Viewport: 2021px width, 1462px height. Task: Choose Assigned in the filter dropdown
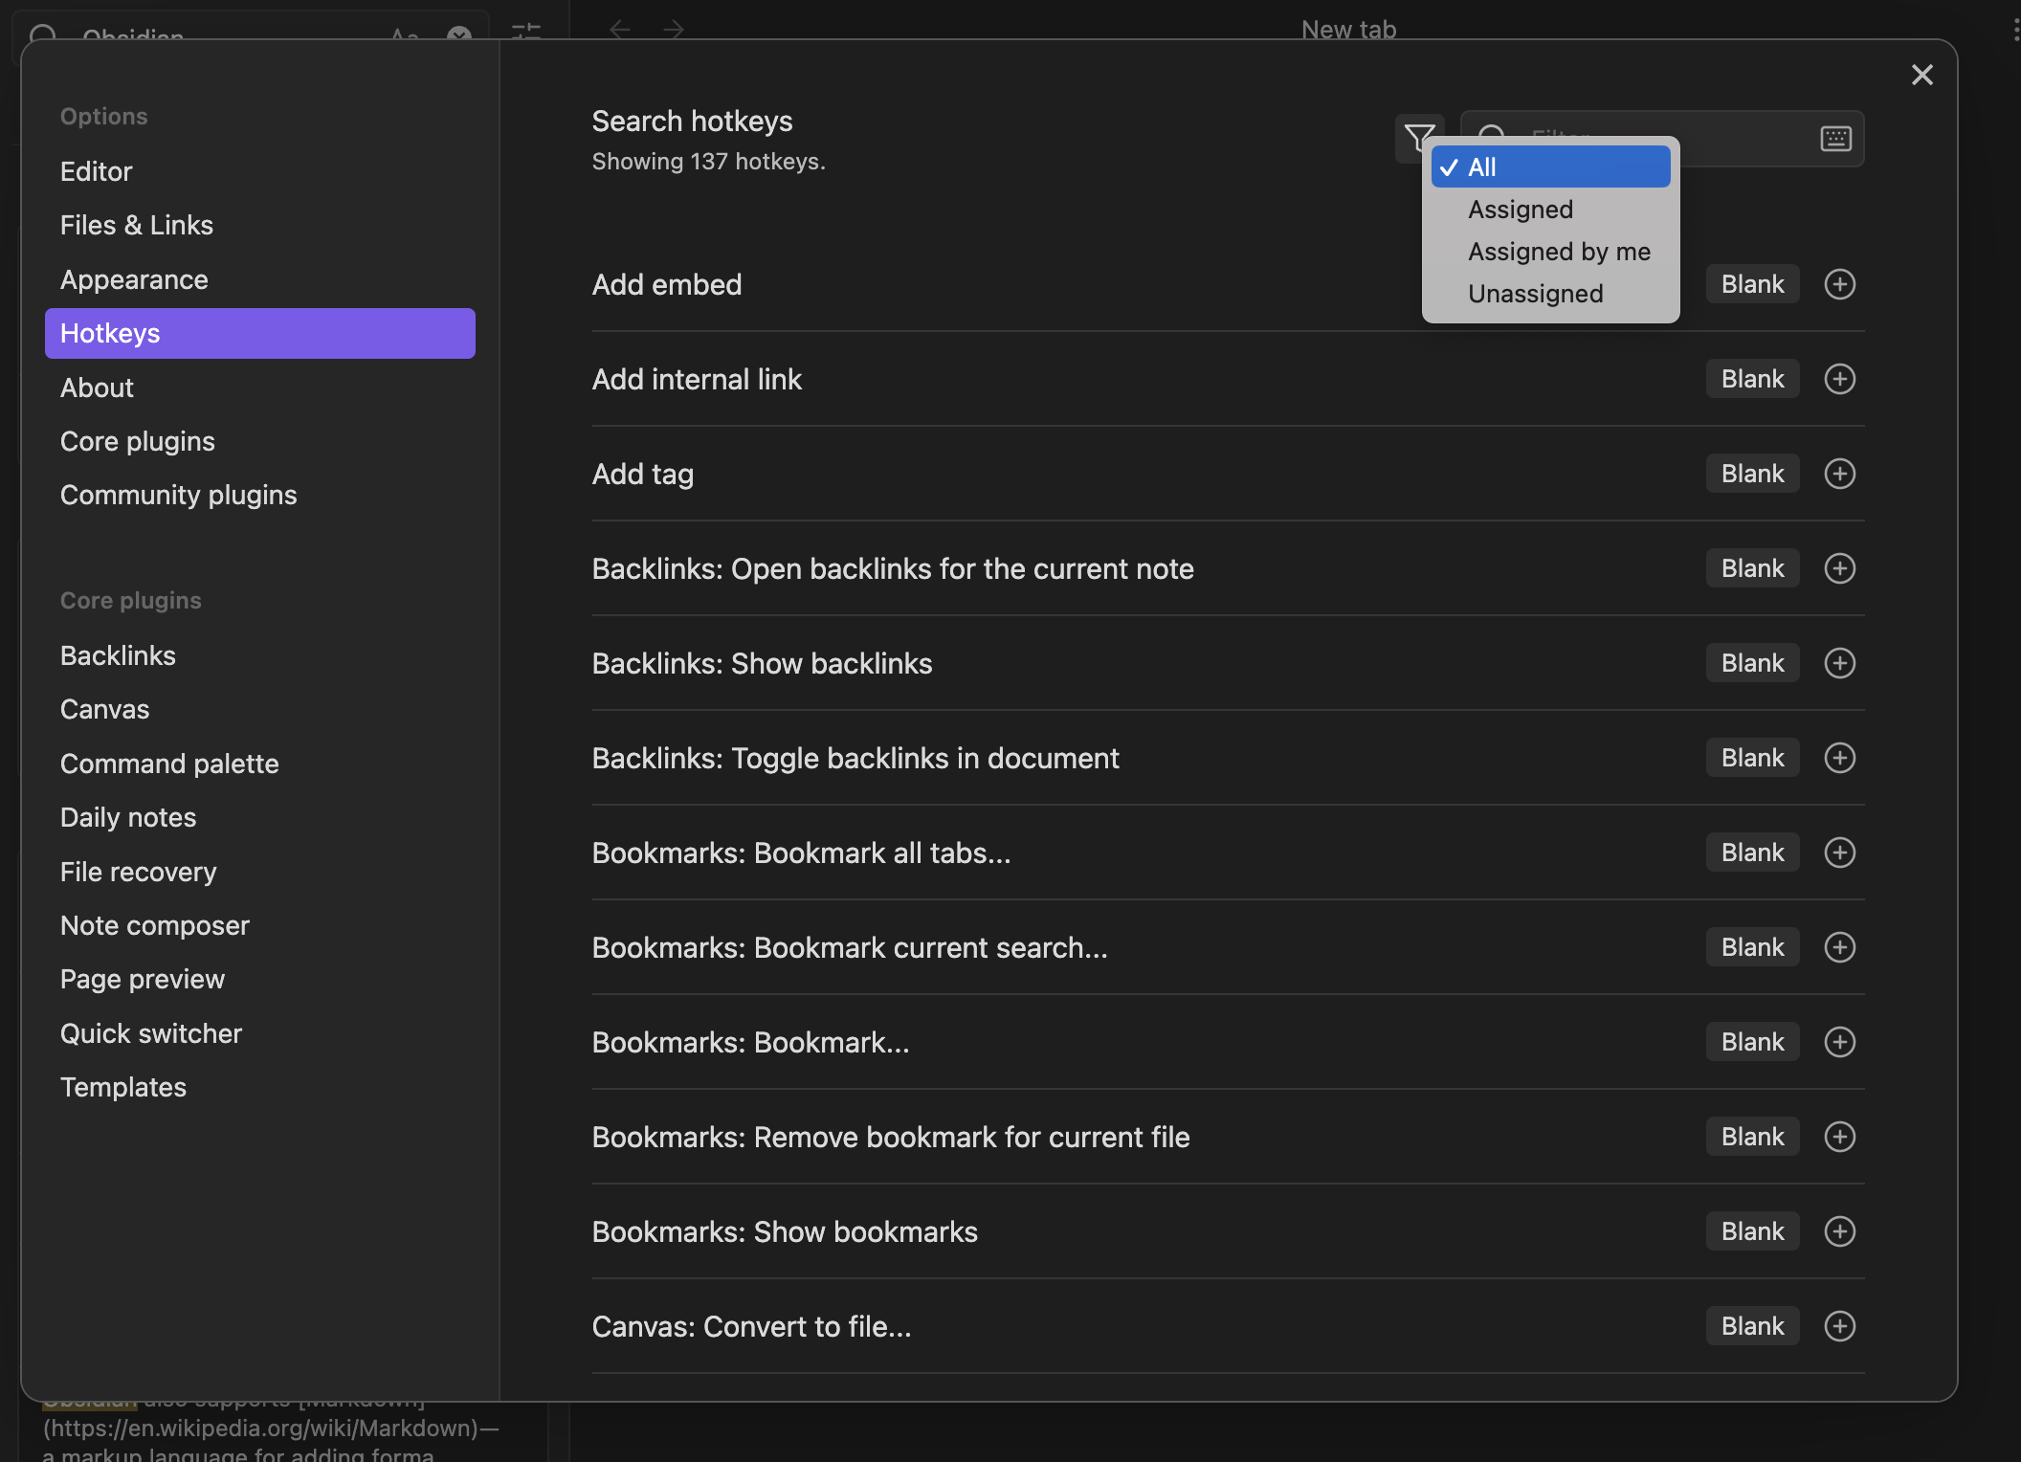coord(1550,210)
